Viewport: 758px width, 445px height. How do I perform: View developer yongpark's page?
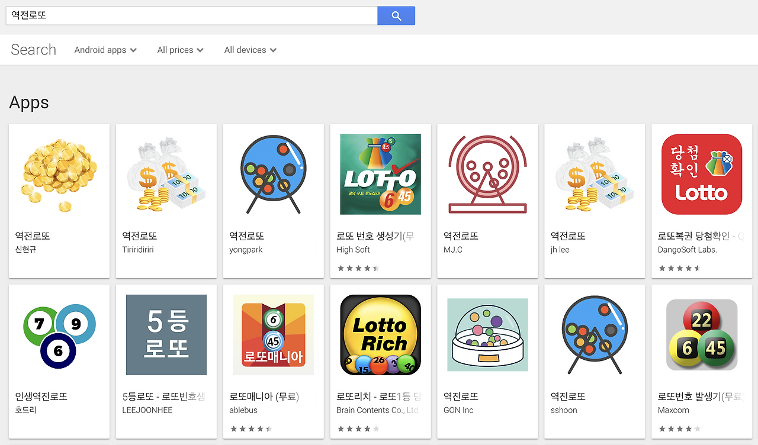point(246,250)
